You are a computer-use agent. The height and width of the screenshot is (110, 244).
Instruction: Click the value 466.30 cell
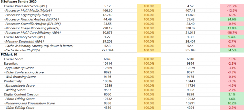point(107,11)
